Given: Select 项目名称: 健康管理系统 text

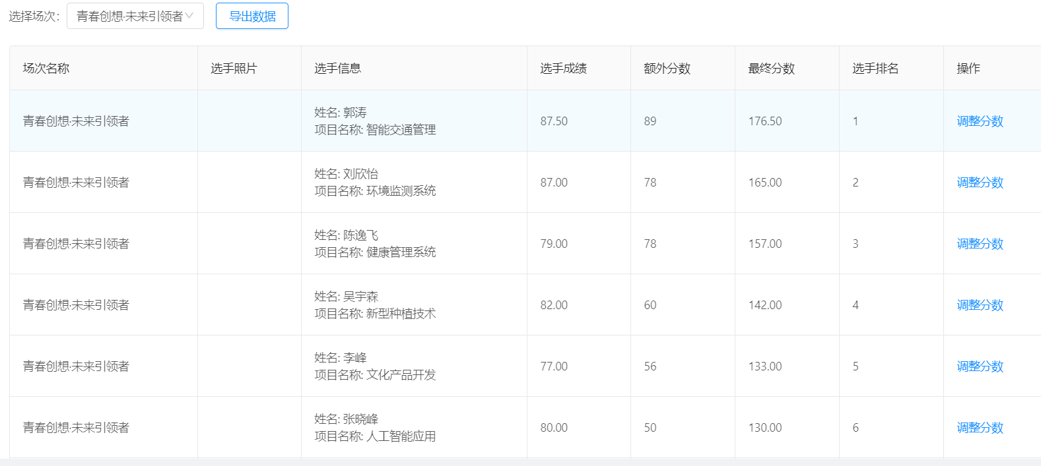Looking at the screenshot, I should point(375,252).
